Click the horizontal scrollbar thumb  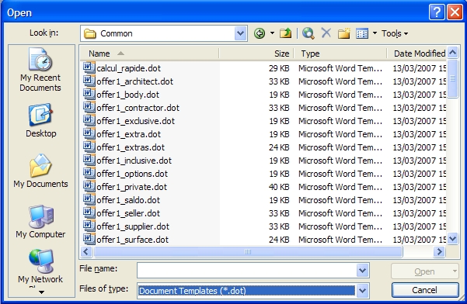(x=248, y=252)
